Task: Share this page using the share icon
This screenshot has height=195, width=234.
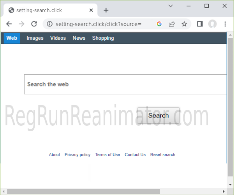Action: (172, 24)
